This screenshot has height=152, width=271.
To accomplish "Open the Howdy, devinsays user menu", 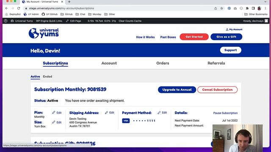I will 255,21.
